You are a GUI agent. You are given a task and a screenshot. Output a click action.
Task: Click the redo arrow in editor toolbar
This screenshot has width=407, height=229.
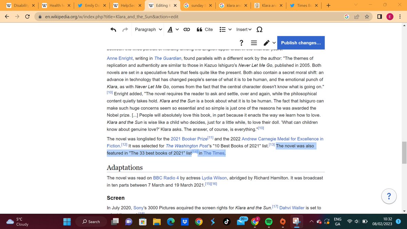tap(125, 30)
